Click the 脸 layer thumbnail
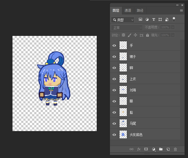 coord(123,112)
